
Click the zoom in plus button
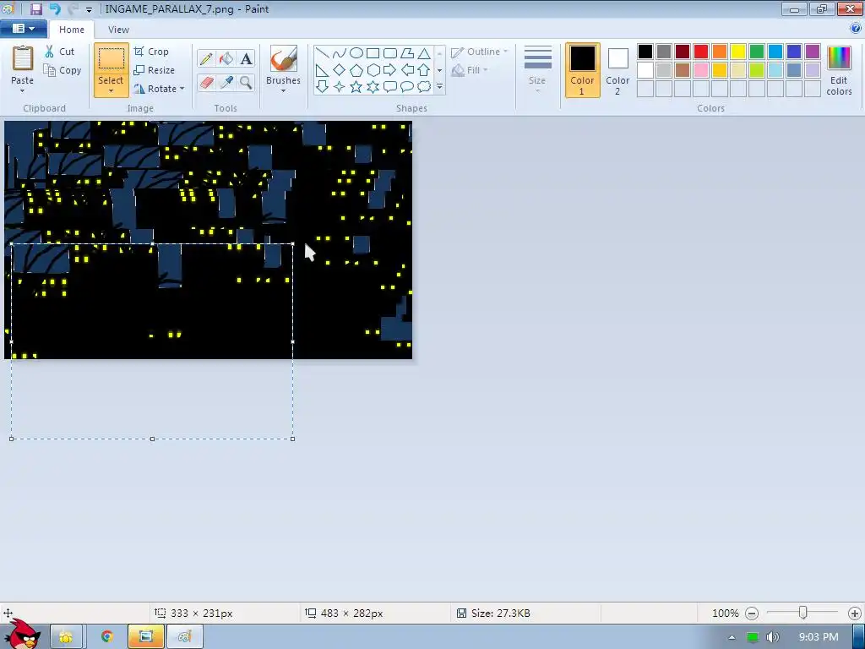(x=855, y=614)
